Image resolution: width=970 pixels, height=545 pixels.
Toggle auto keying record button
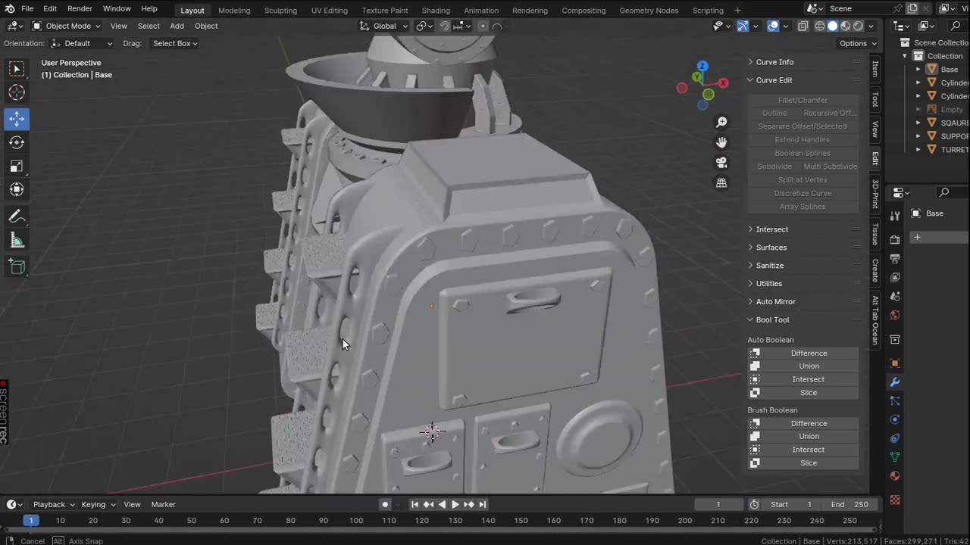(385, 505)
